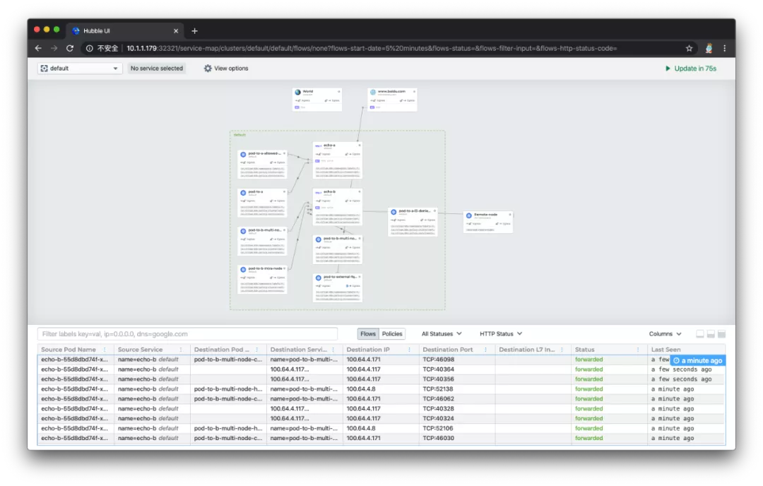The width and height of the screenshot is (763, 486).
Task: Open View options
Action: 226,68
